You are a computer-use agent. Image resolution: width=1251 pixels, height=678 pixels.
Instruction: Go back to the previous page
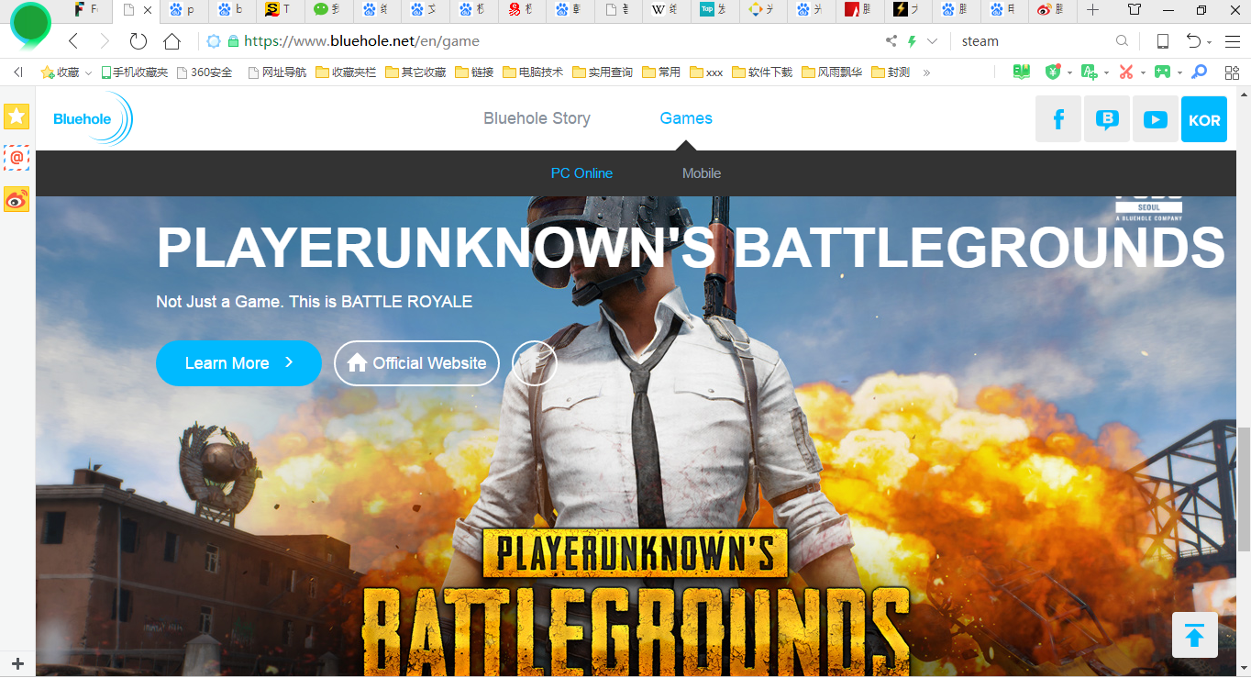click(x=73, y=41)
